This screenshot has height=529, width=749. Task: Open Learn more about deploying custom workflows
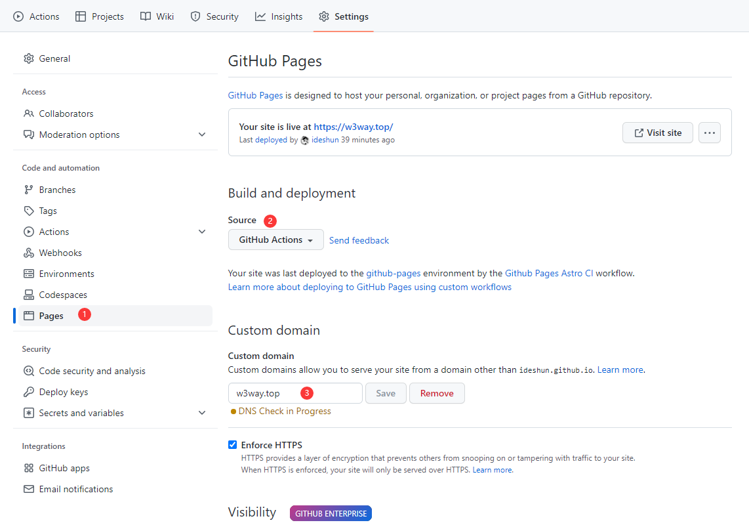click(370, 287)
